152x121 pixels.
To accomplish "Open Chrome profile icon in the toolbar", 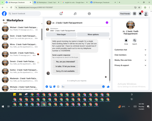I will (x=145, y=7).
